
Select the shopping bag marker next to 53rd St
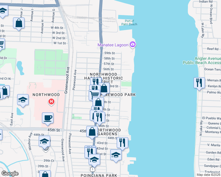coord(104,88)
